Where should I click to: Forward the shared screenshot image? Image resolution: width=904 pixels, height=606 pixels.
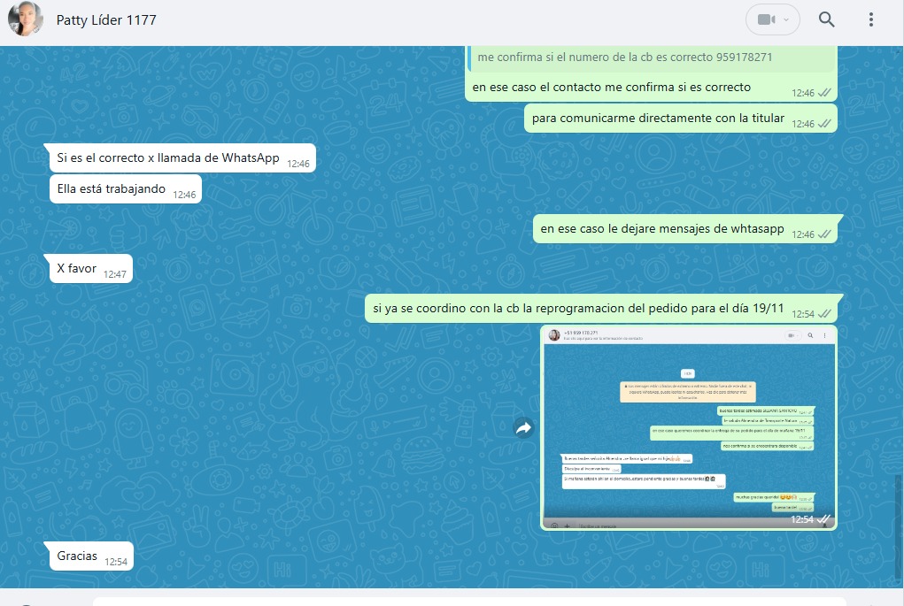coord(523,428)
